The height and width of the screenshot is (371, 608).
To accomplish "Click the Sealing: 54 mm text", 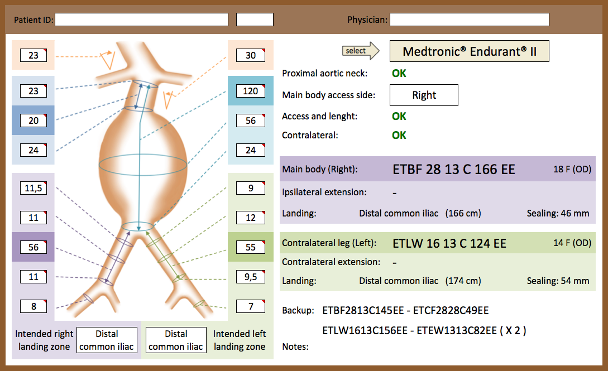I will coord(558,281).
